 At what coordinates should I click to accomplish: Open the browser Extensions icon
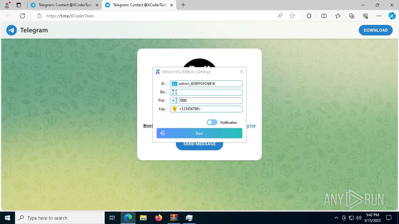(309, 16)
